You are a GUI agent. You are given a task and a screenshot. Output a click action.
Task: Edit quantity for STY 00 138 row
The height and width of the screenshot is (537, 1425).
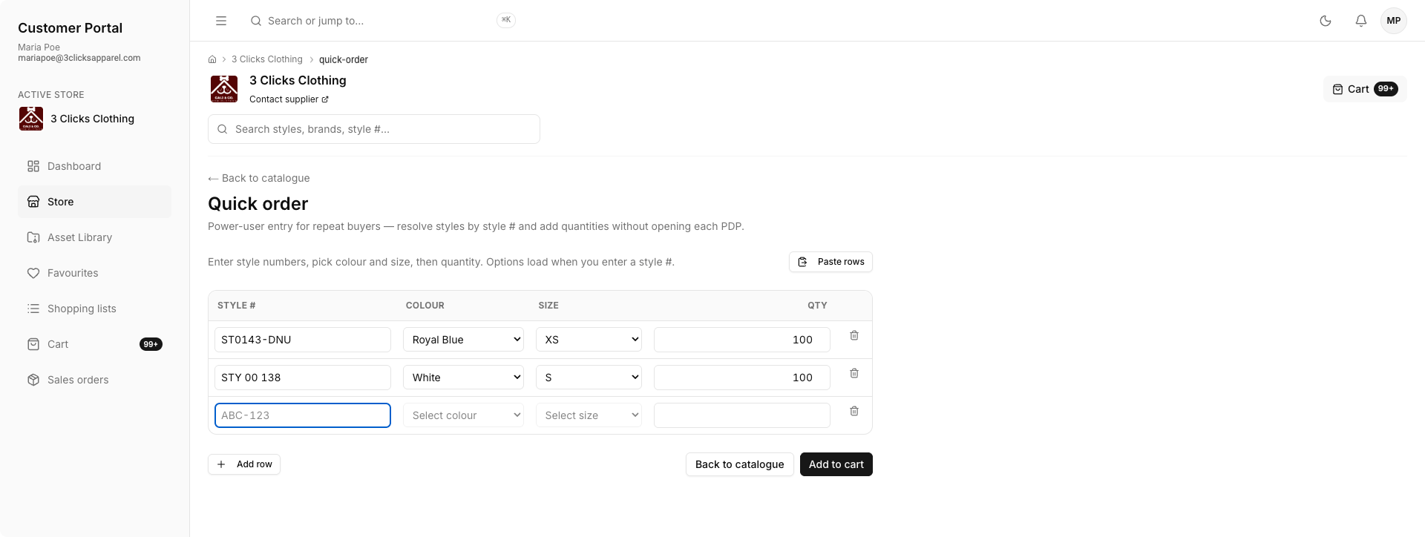pyautogui.click(x=741, y=378)
